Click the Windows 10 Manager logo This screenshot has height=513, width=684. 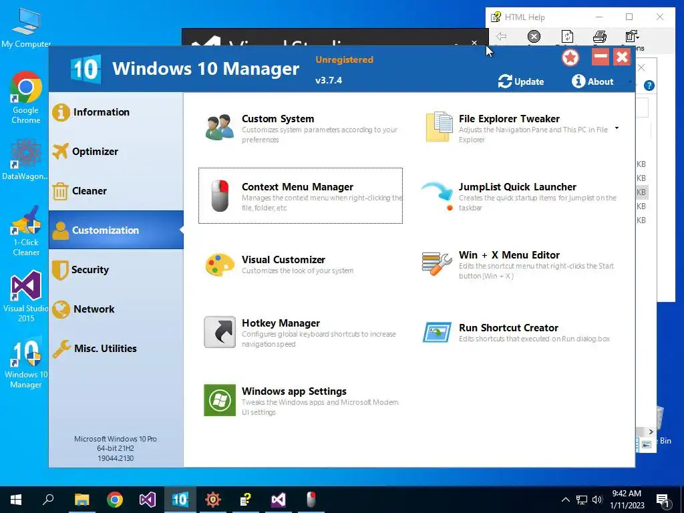pyautogui.click(x=86, y=69)
